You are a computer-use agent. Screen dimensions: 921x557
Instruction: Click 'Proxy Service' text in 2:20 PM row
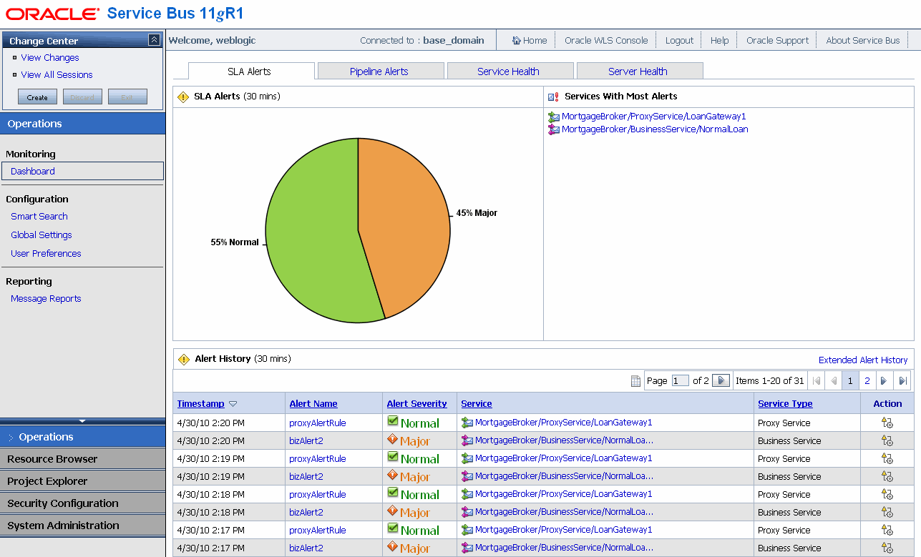tap(784, 423)
